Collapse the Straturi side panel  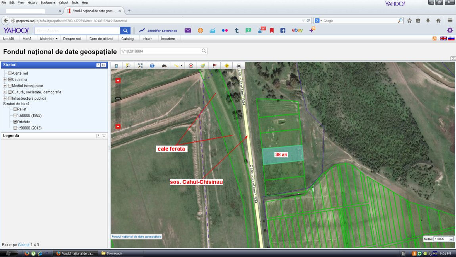103,65
